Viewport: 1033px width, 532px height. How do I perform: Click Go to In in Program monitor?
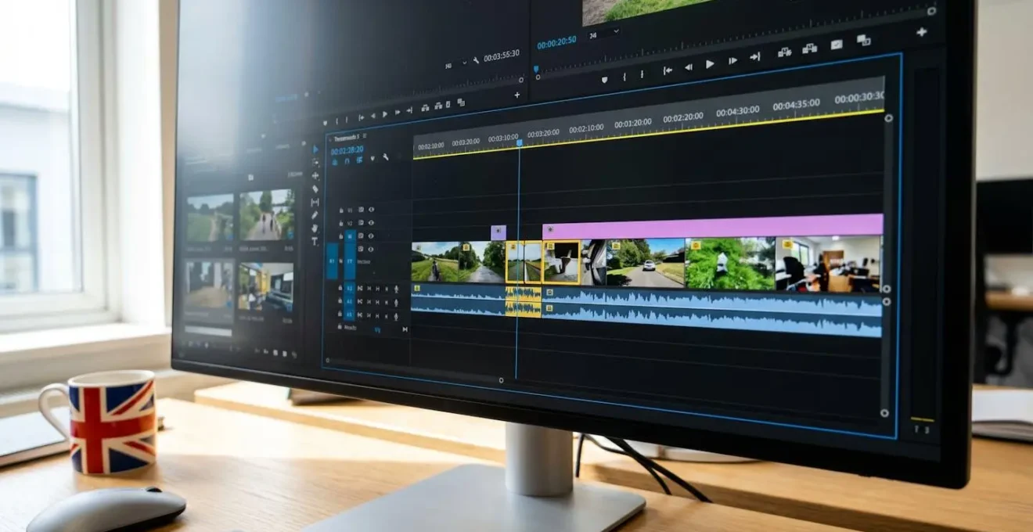(668, 70)
